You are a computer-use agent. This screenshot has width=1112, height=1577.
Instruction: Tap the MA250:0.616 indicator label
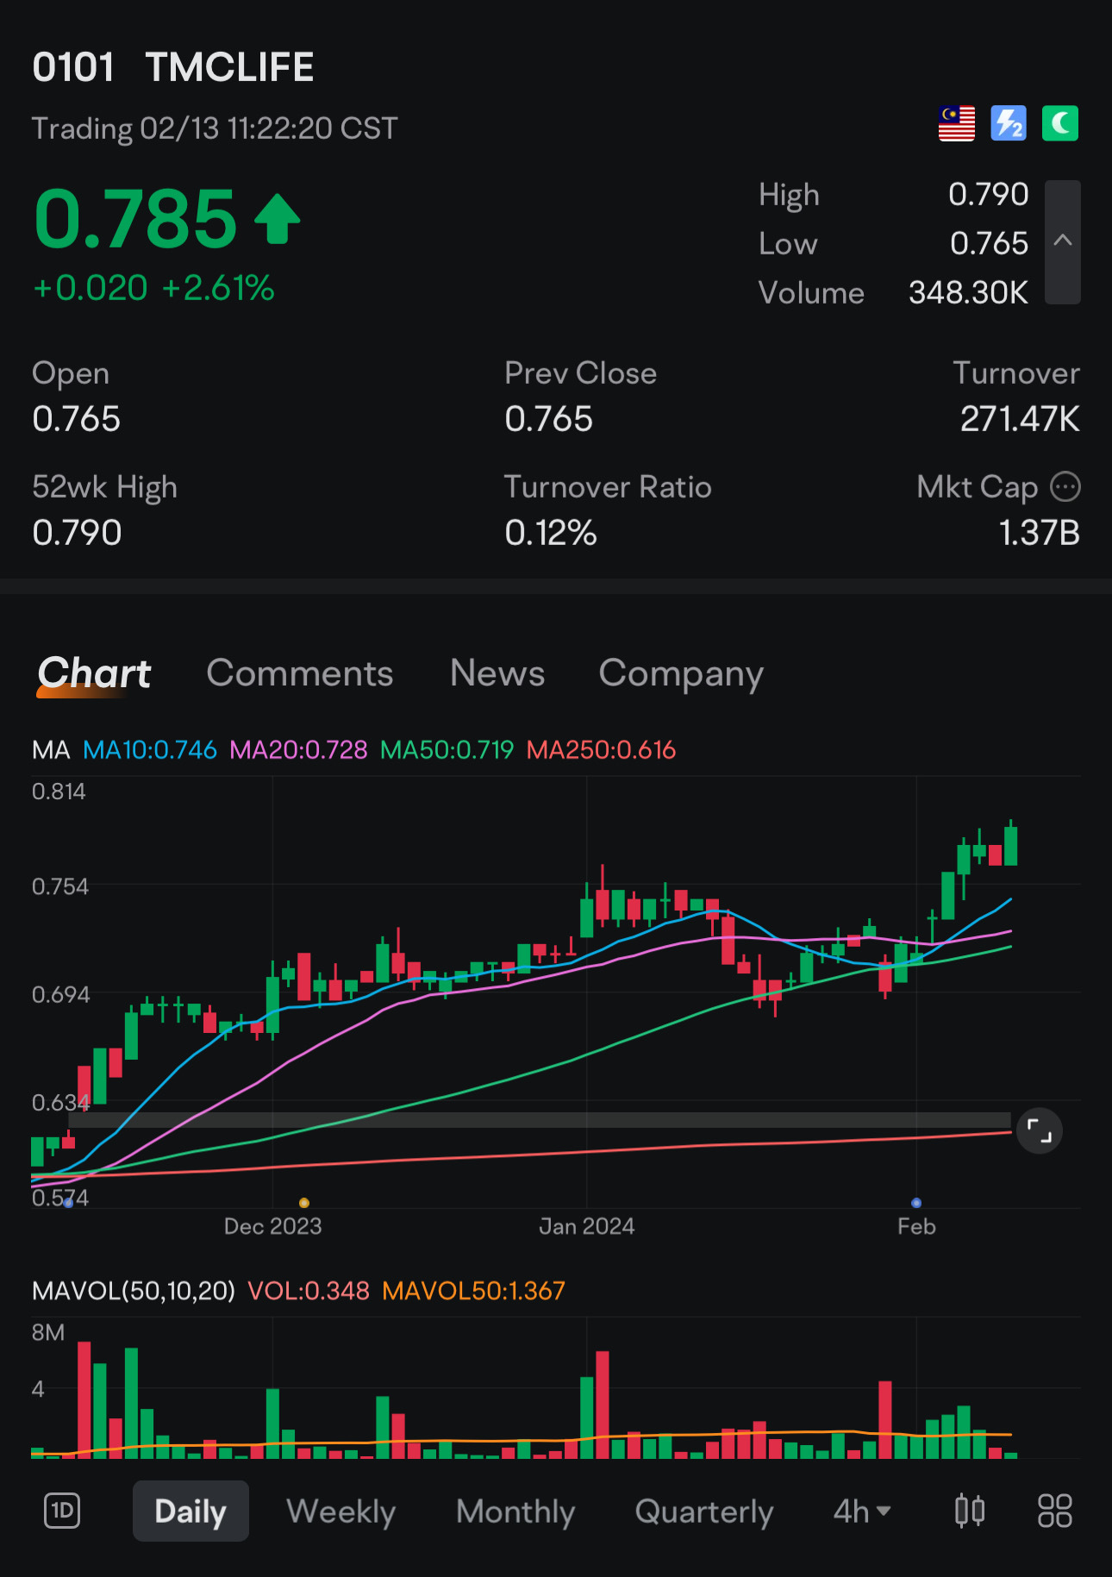point(601,749)
